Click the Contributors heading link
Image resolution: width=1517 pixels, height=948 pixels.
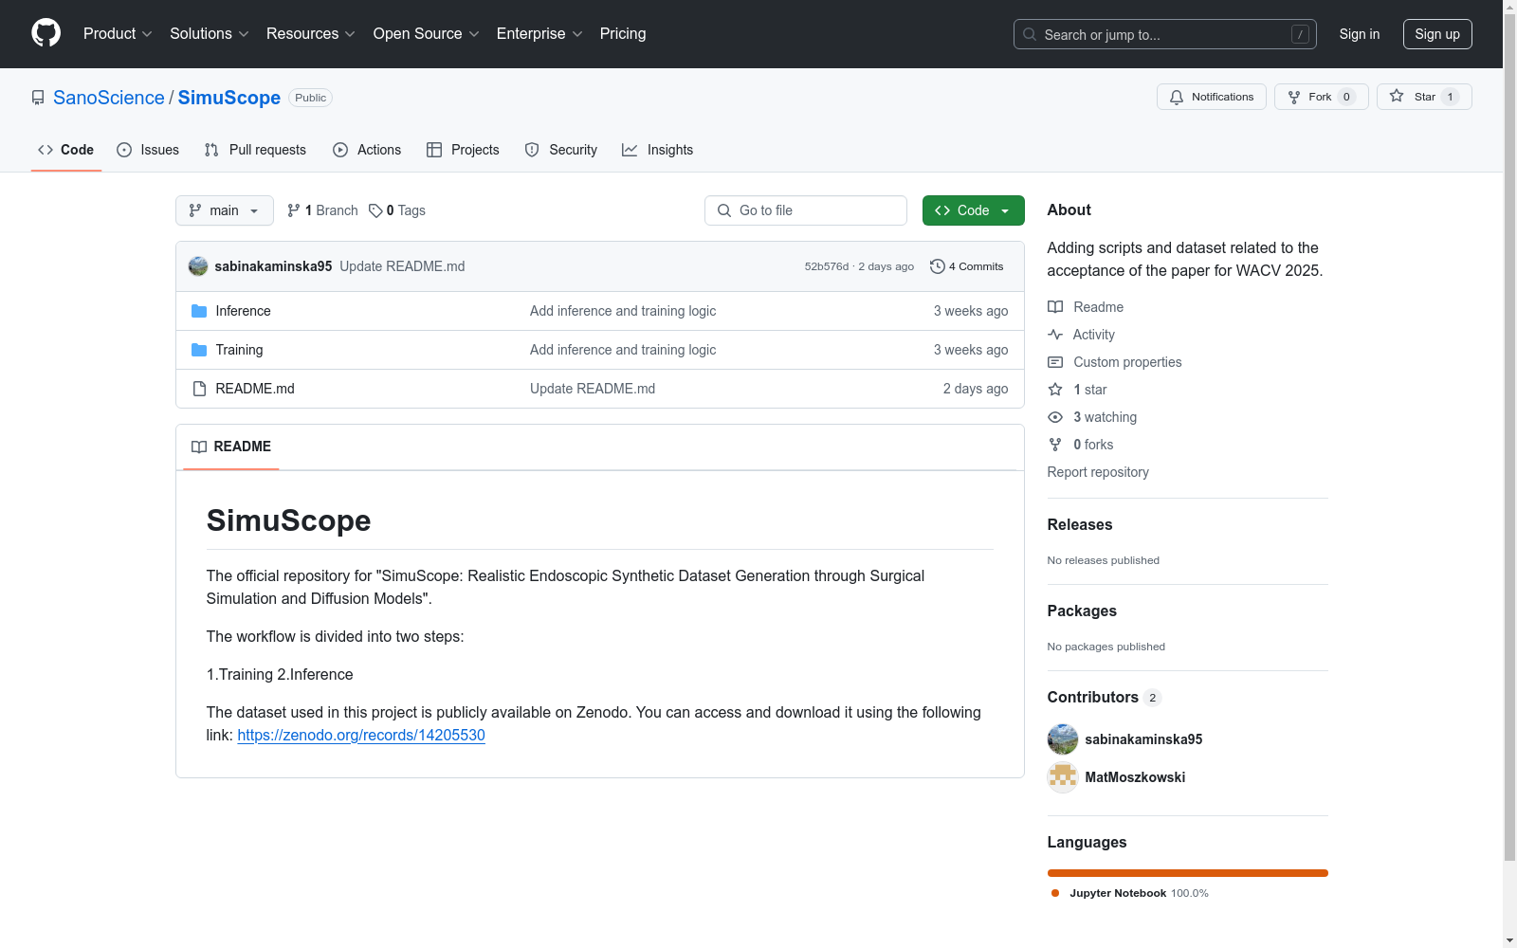1105,697
